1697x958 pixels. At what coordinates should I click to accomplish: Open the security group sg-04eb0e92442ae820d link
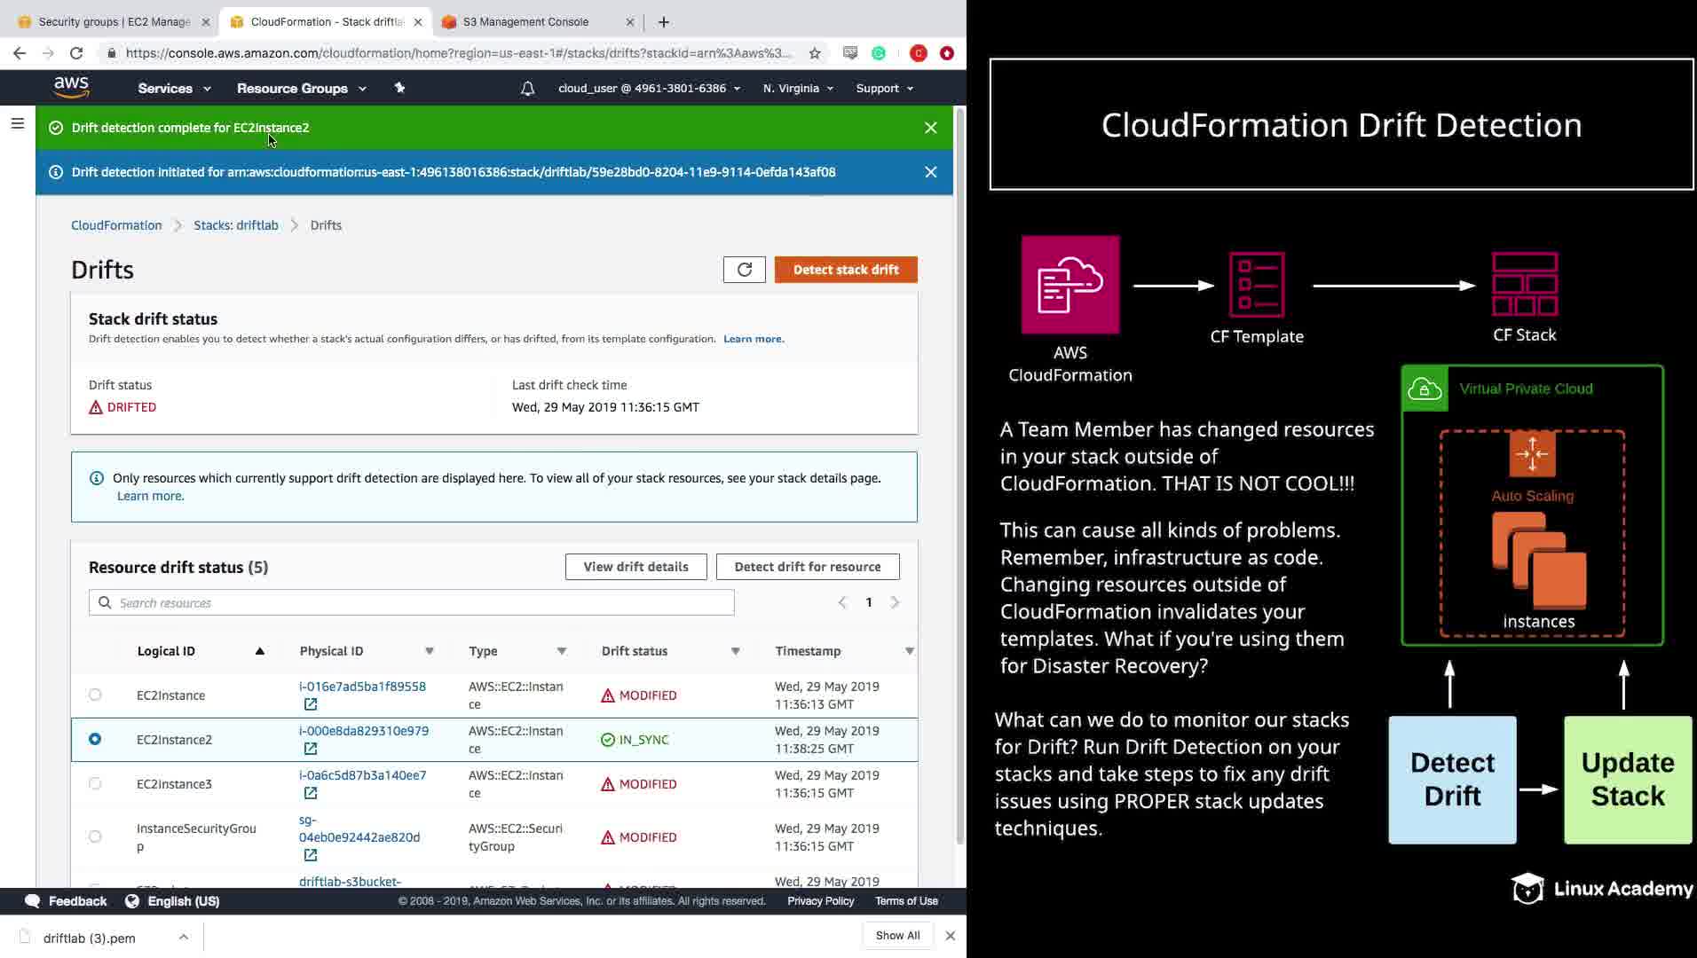pyautogui.click(x=359, y=828)
